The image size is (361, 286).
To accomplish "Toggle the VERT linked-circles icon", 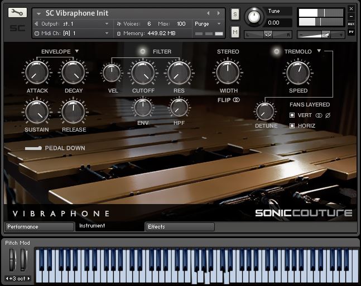I will (x=319, y=115).
